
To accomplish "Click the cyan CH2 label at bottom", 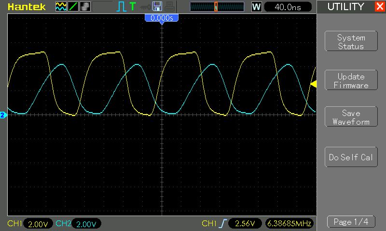I will coord(63,223).
